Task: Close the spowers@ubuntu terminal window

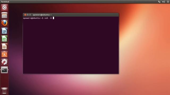Action: pyautogui.click(x=25, y=15)
